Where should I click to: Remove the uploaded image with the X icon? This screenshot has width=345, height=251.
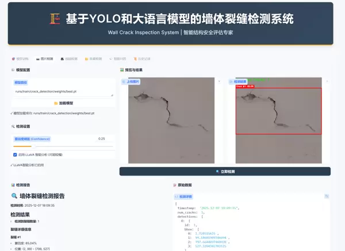click(219, 82)
